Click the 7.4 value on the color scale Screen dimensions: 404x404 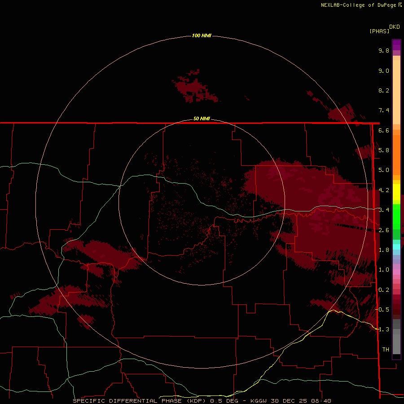click(x=384, y=110)
